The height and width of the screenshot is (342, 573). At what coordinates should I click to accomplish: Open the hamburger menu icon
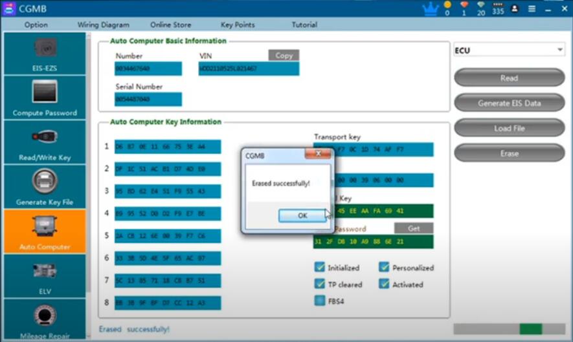[x=532, y=9]
